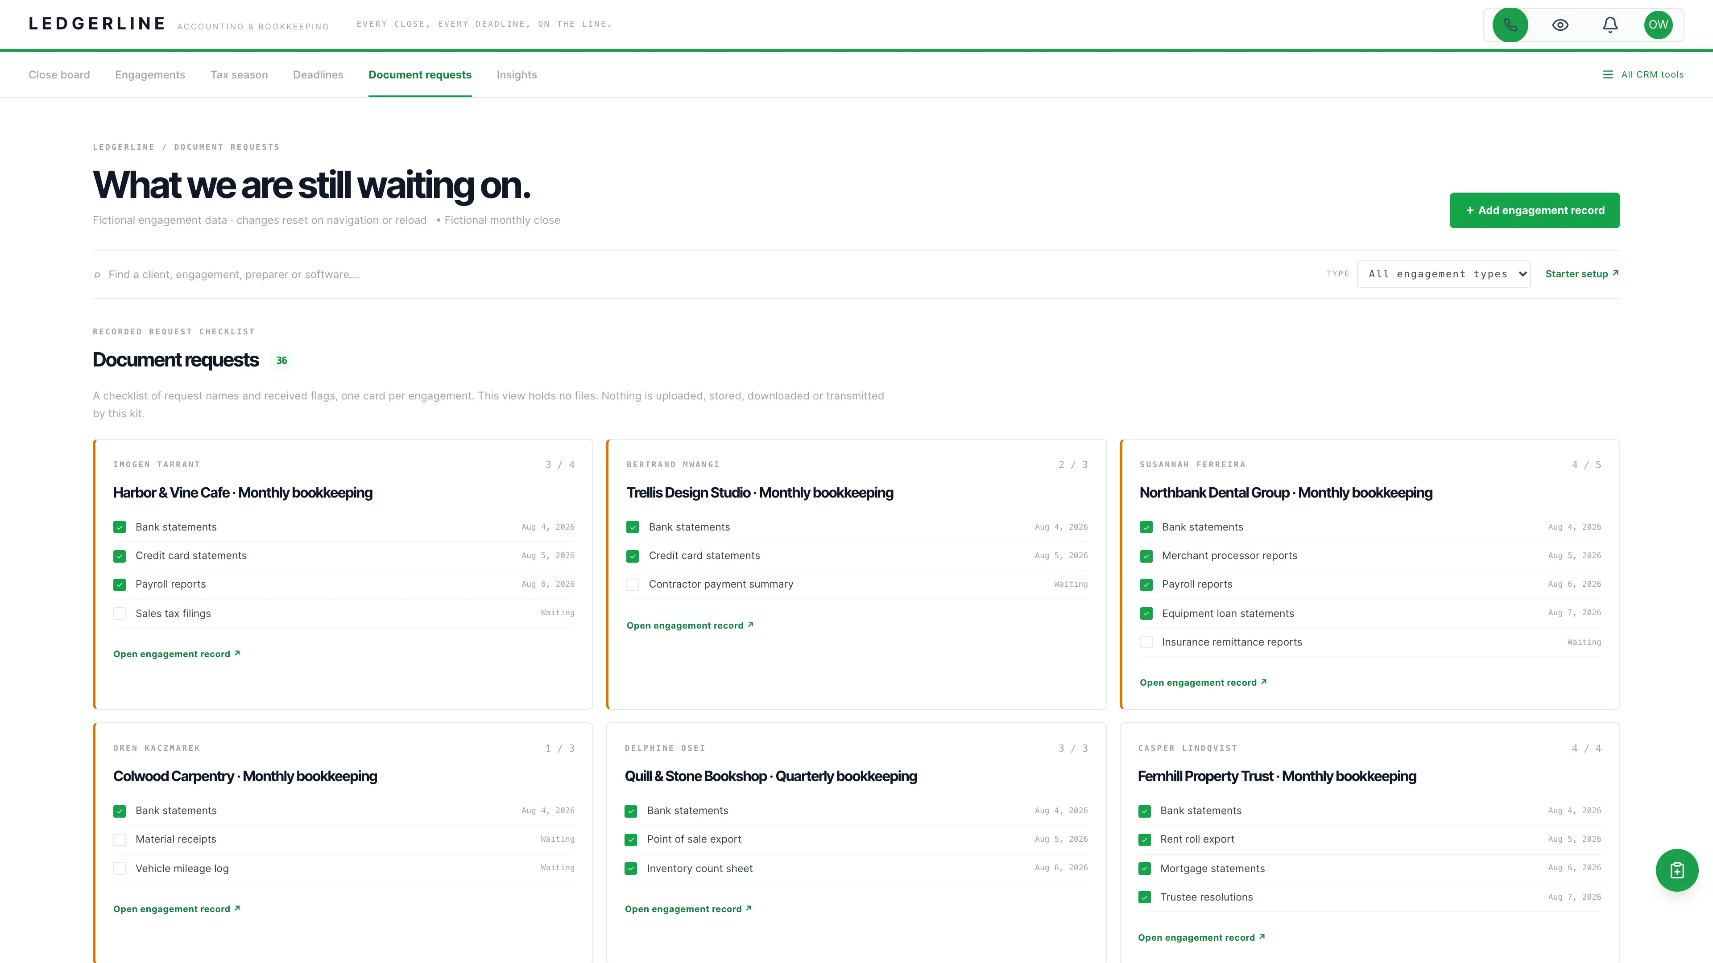Screen dimensions: 1713x963
Task: Check Vehicle mileage log box
Action: (120, 868)
